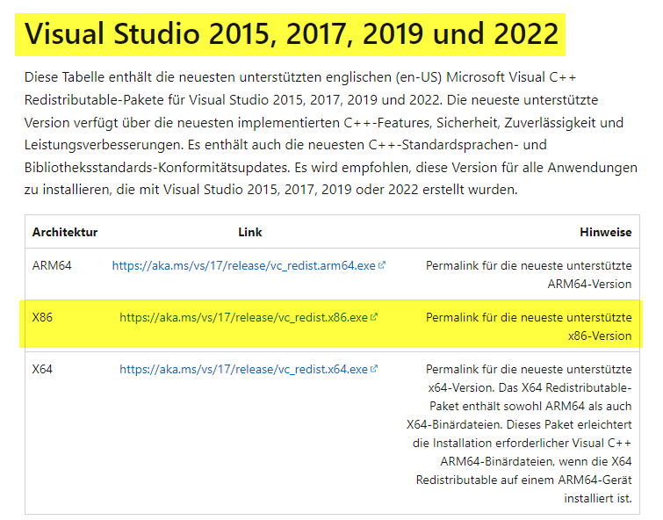Click the Hinweise column header
Image resolution: width=663 pixels, height=520 pixels.
click(605, 233)
